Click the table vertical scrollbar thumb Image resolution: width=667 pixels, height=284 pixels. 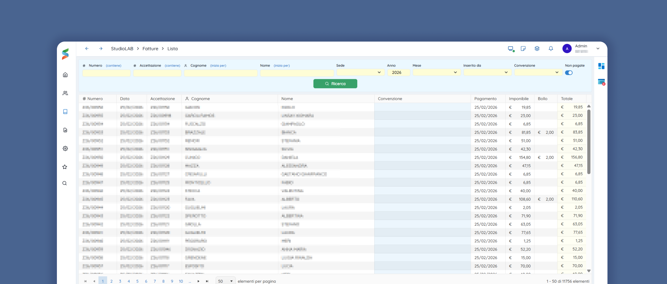pyautogui.click(x=589, y=142)
